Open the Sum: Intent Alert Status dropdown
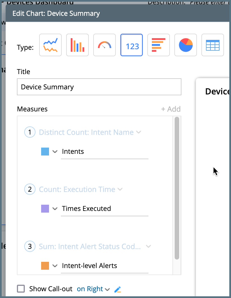231x298 pixels. click(x=148, y=246)
